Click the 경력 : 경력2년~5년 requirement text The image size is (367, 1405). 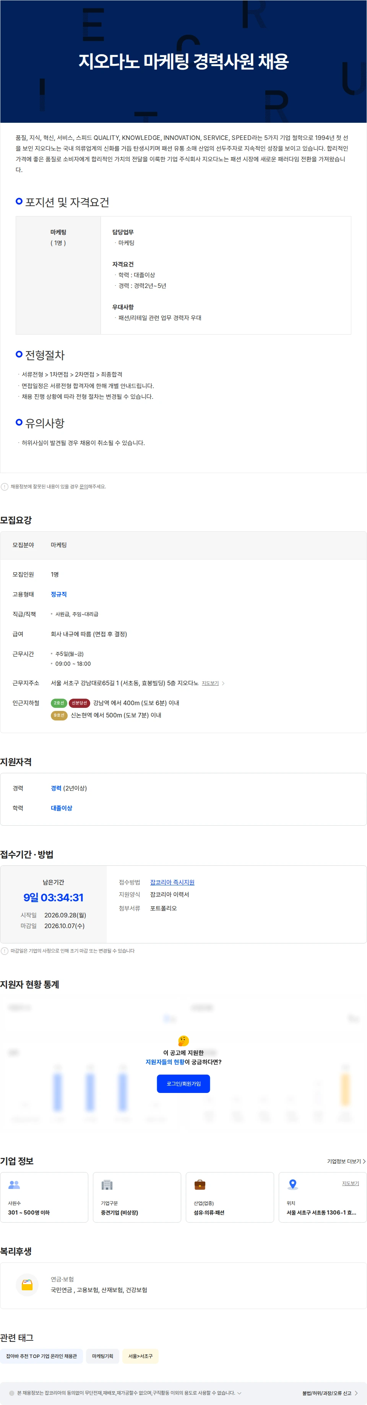[x=142, y=286]
